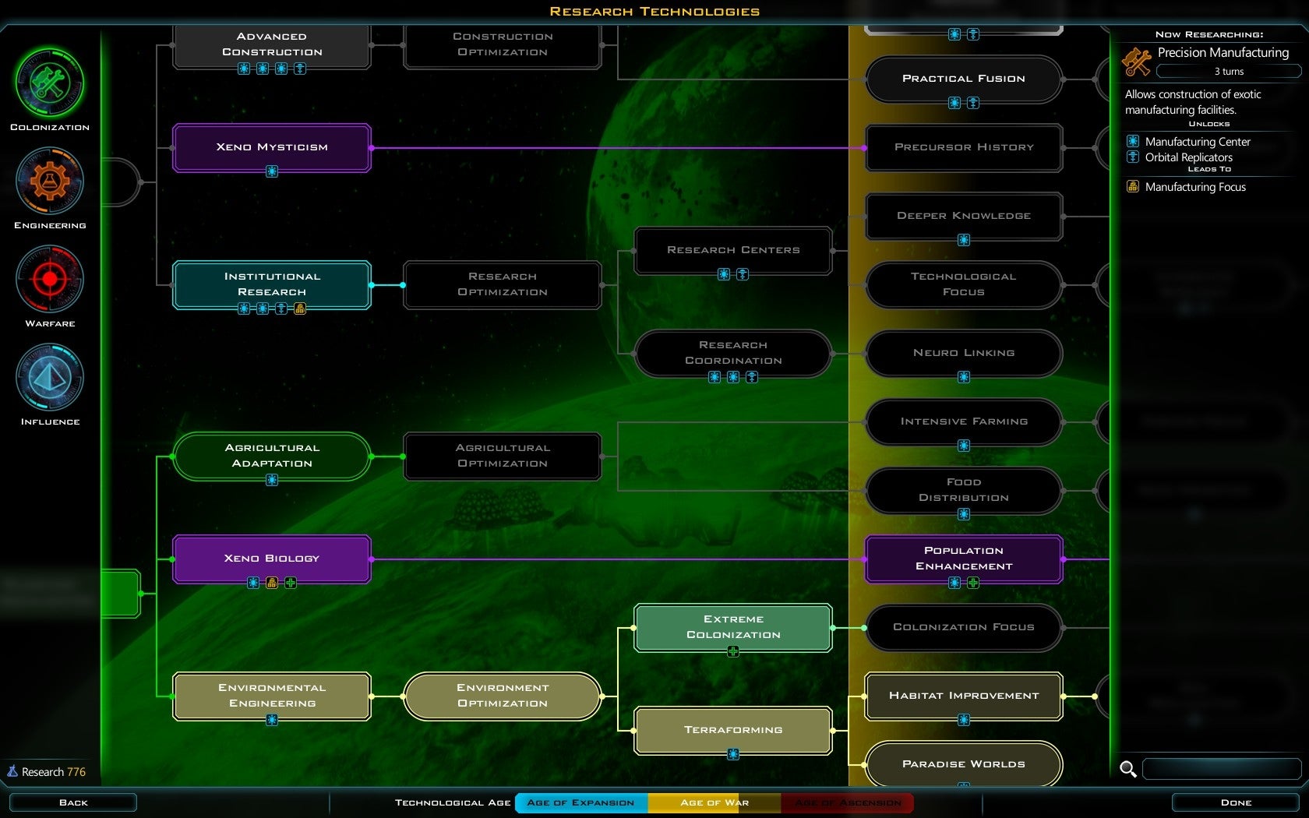The width and height of the screenshot is (1309, 818).
Task: Click the yellow lock icon under Institutional Research
Action: [300, 309]
